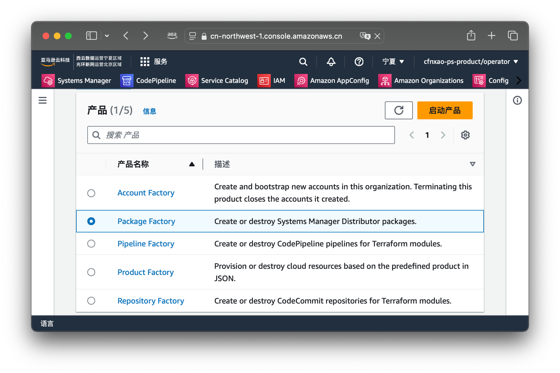Click the AWS console search magnifier
The width and height of the screenshot is (560, 373).
tap(303, 62)
